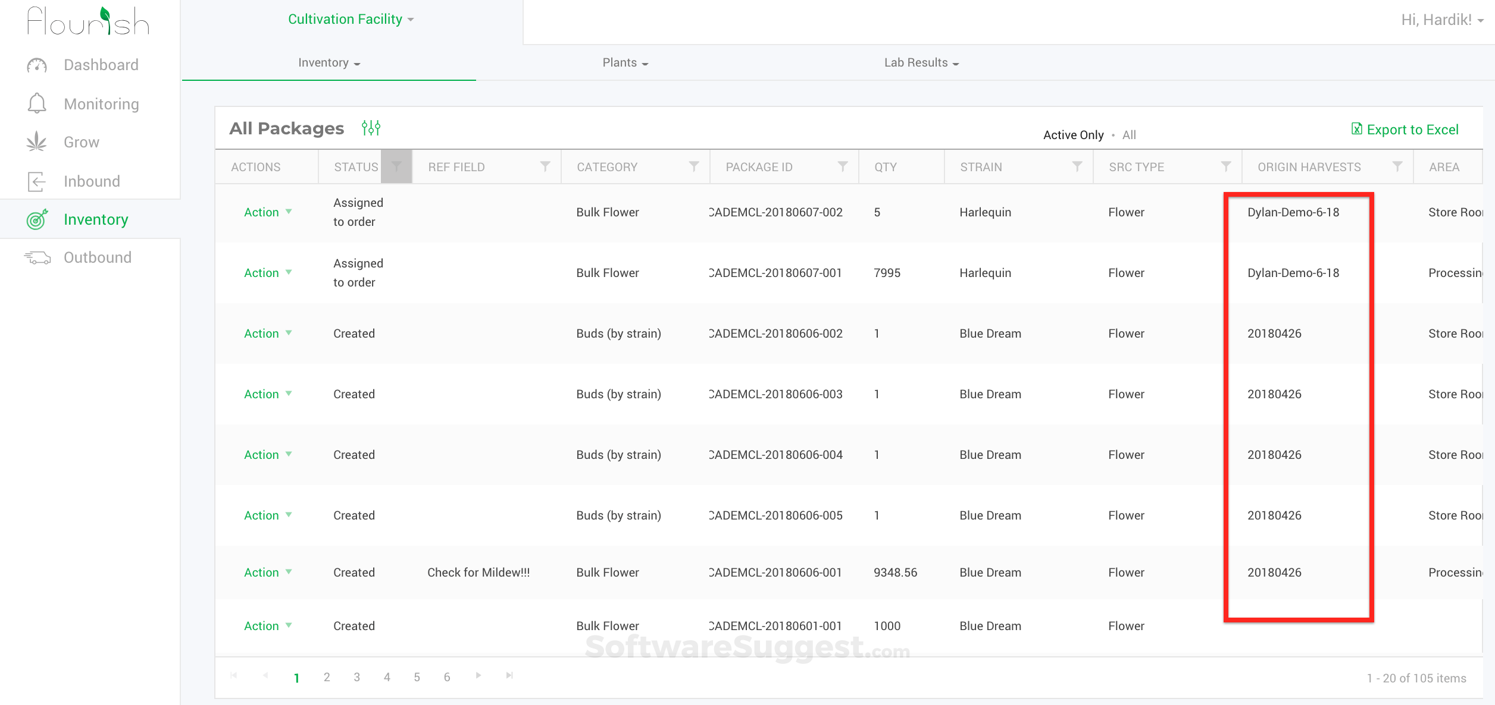The width and height of the screenshot is (1495, 705).
Task: Expand the Cultivation Facility dropdown
Action: tap(351, 19)
